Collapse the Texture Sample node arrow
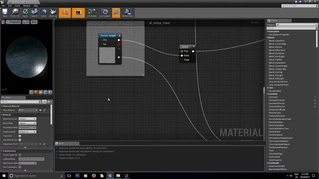 [120, 35]
